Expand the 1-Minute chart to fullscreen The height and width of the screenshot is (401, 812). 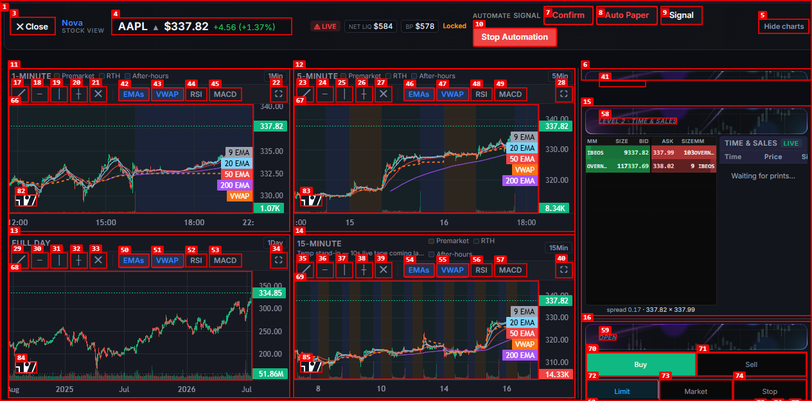click(278, 94)
